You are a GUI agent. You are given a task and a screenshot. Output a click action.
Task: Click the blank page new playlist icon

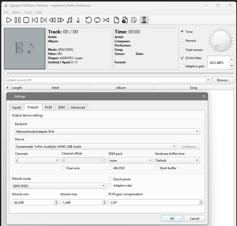tap(116, 20)
